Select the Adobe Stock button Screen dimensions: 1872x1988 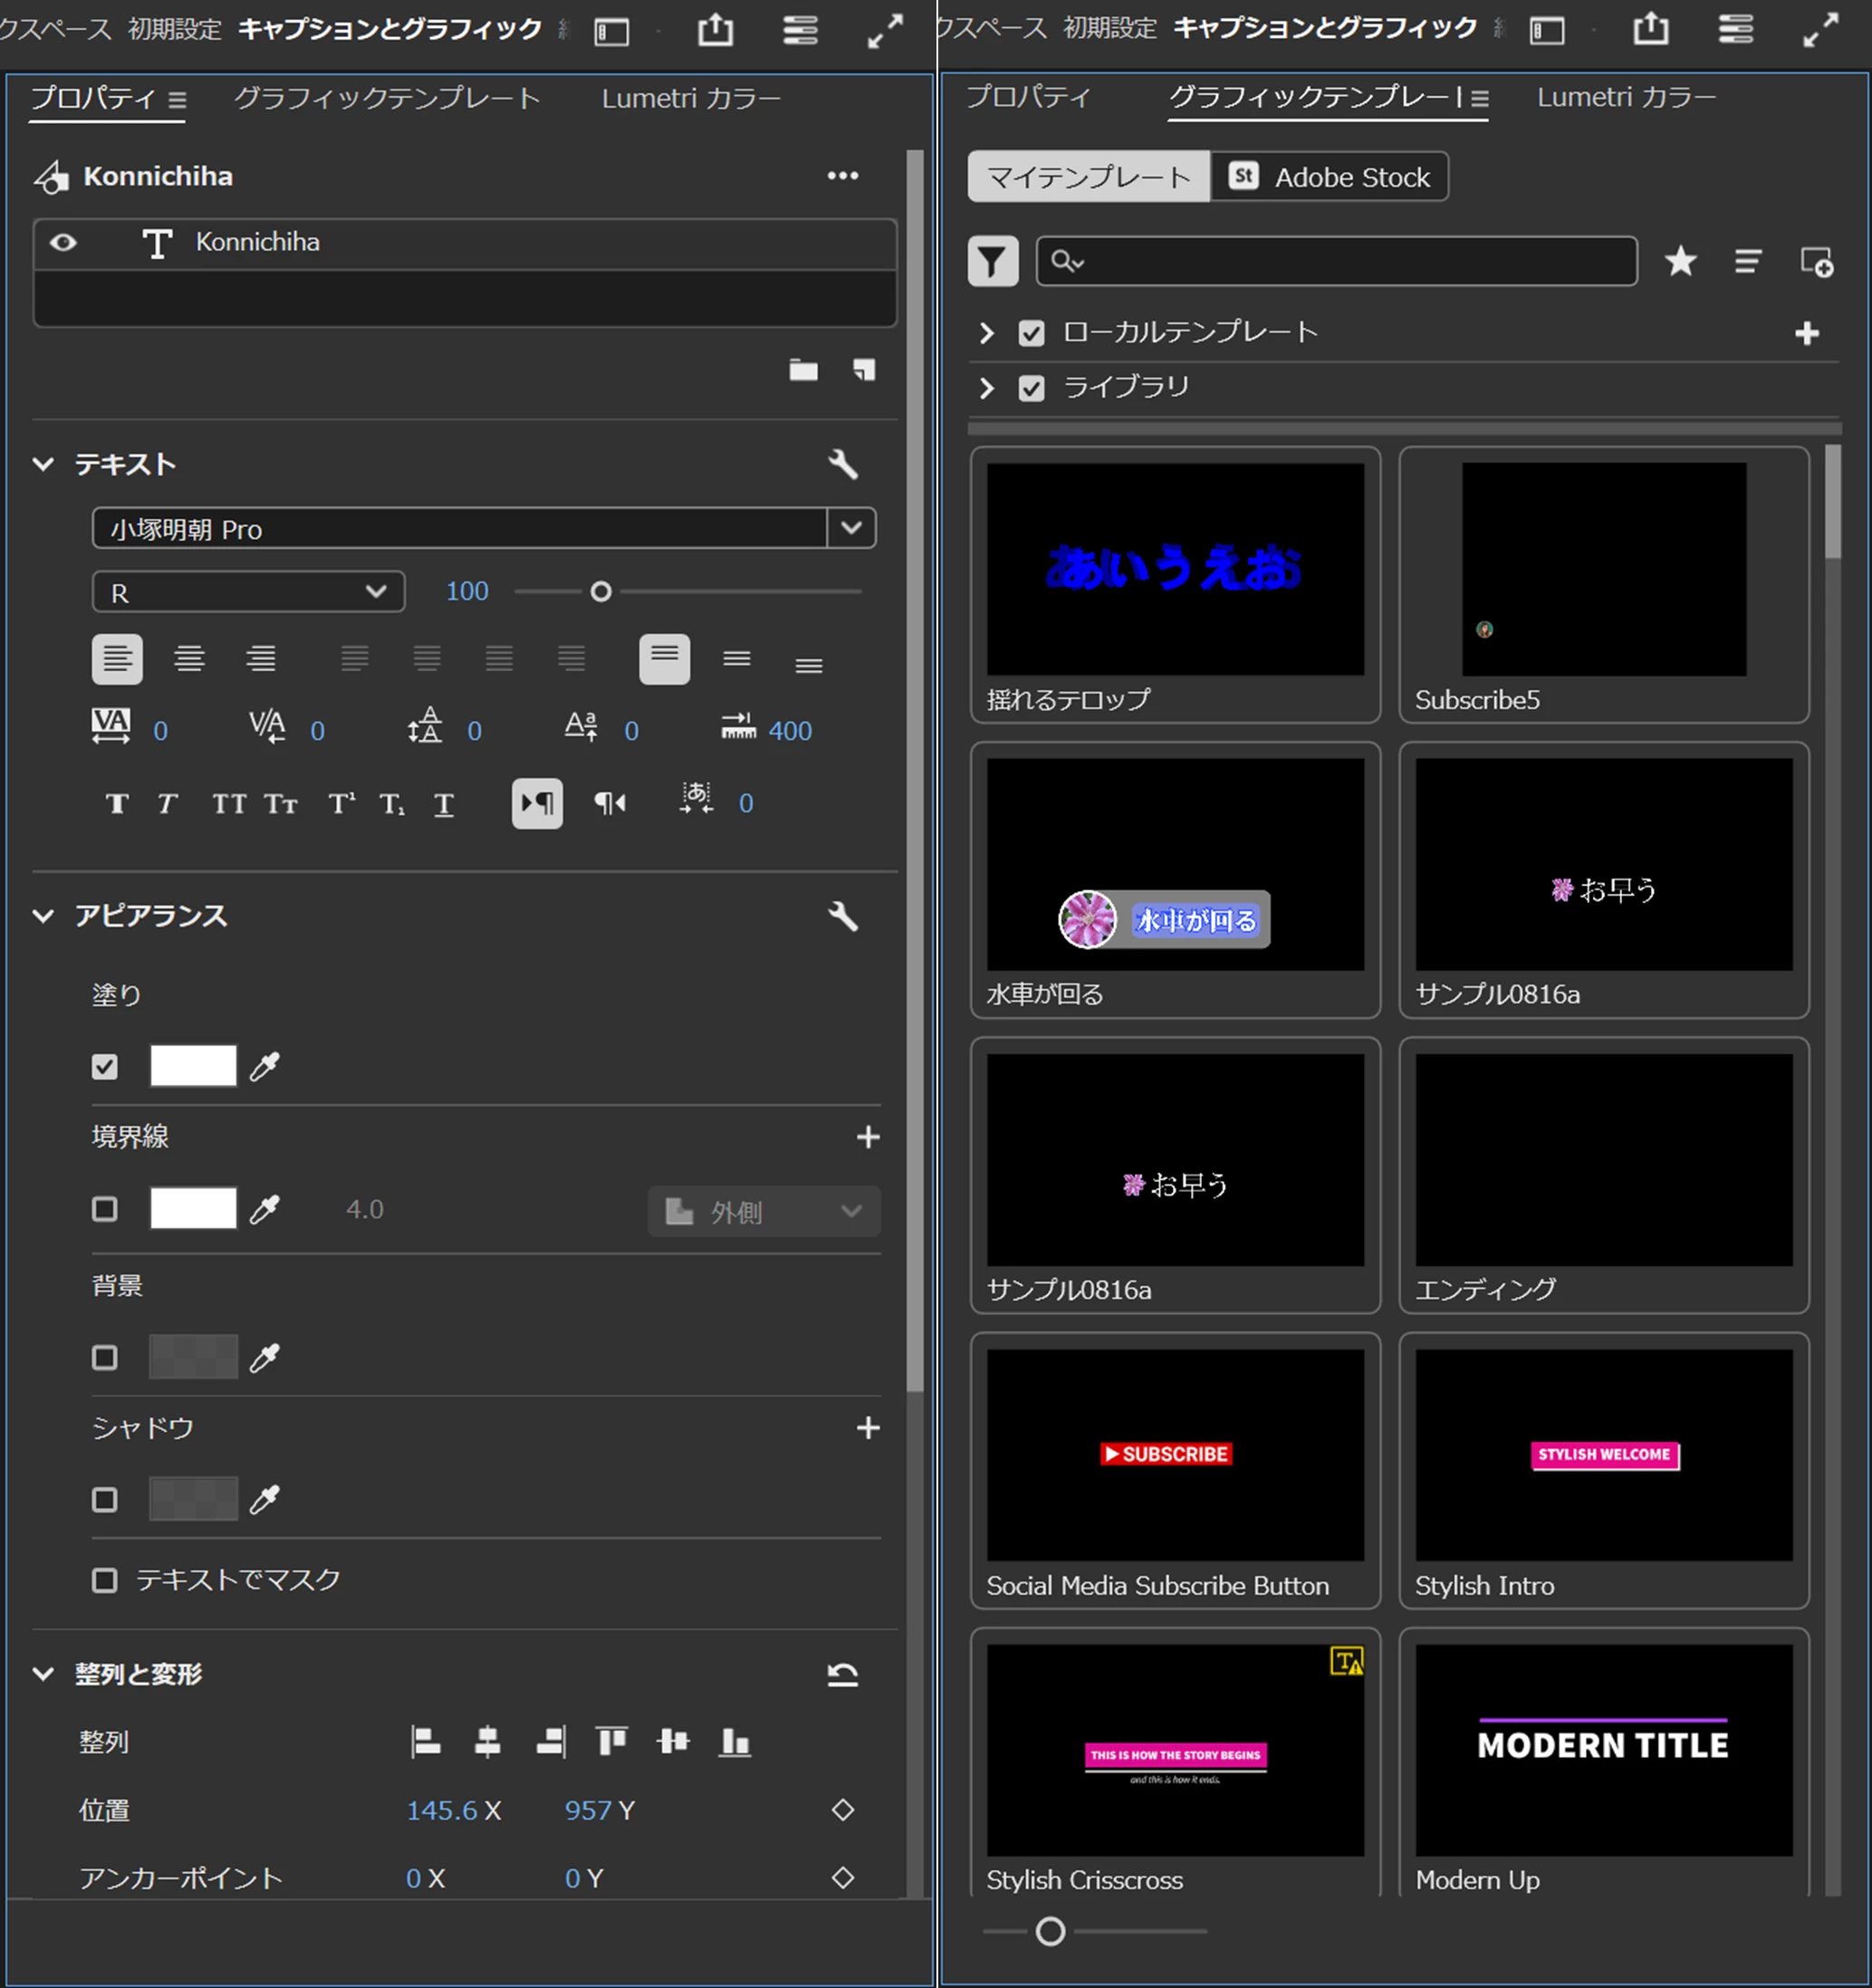click(x=1329, y=177)
